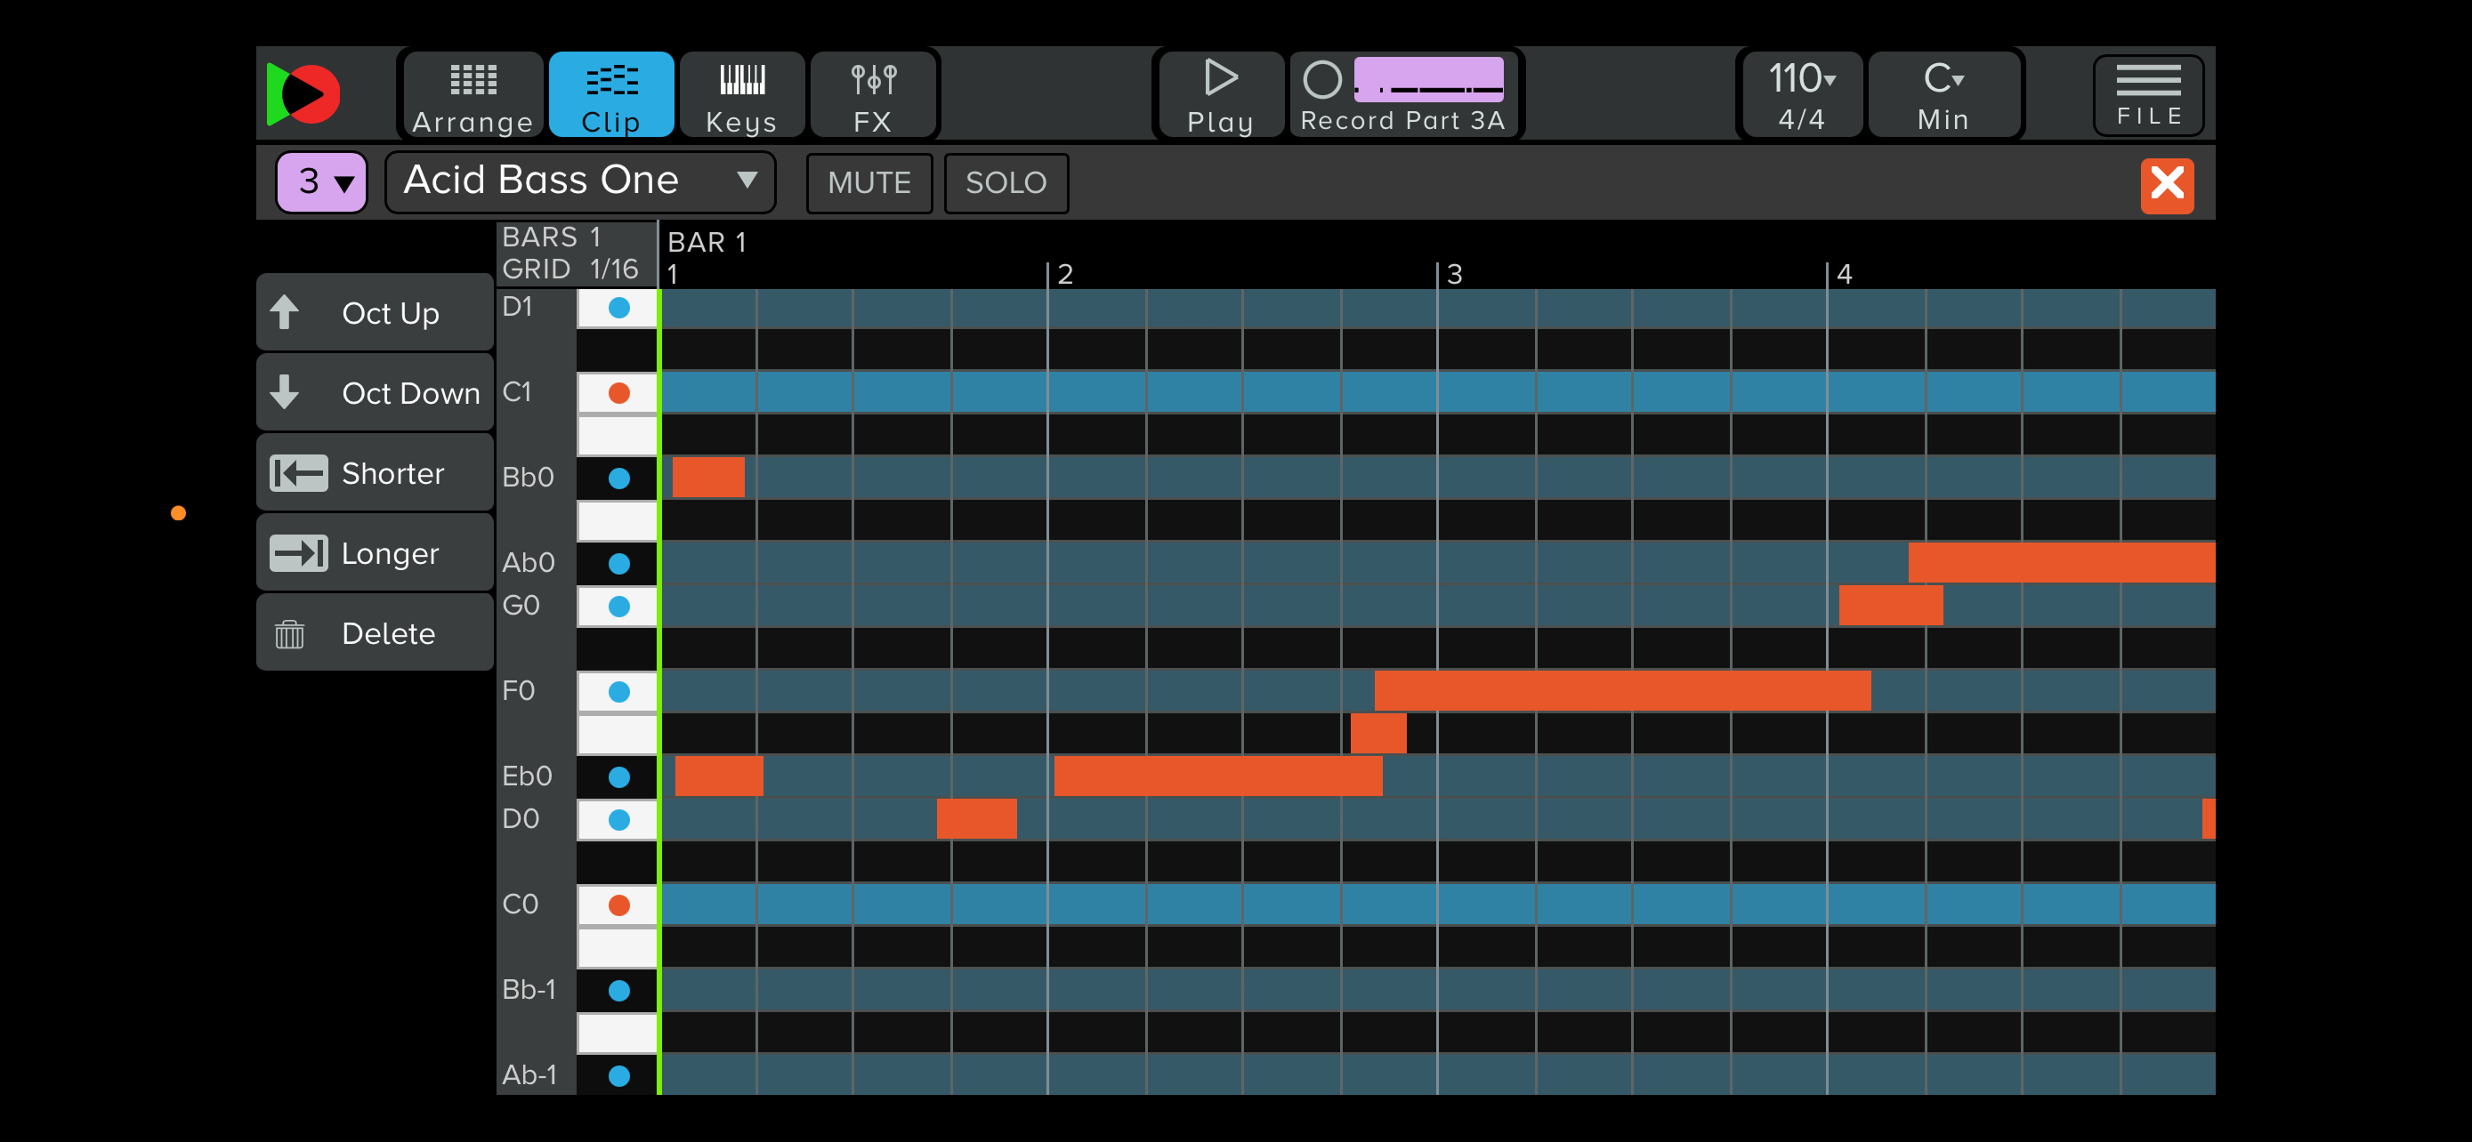
Task: Make the note Longer
Action: [x=376, y=552]
